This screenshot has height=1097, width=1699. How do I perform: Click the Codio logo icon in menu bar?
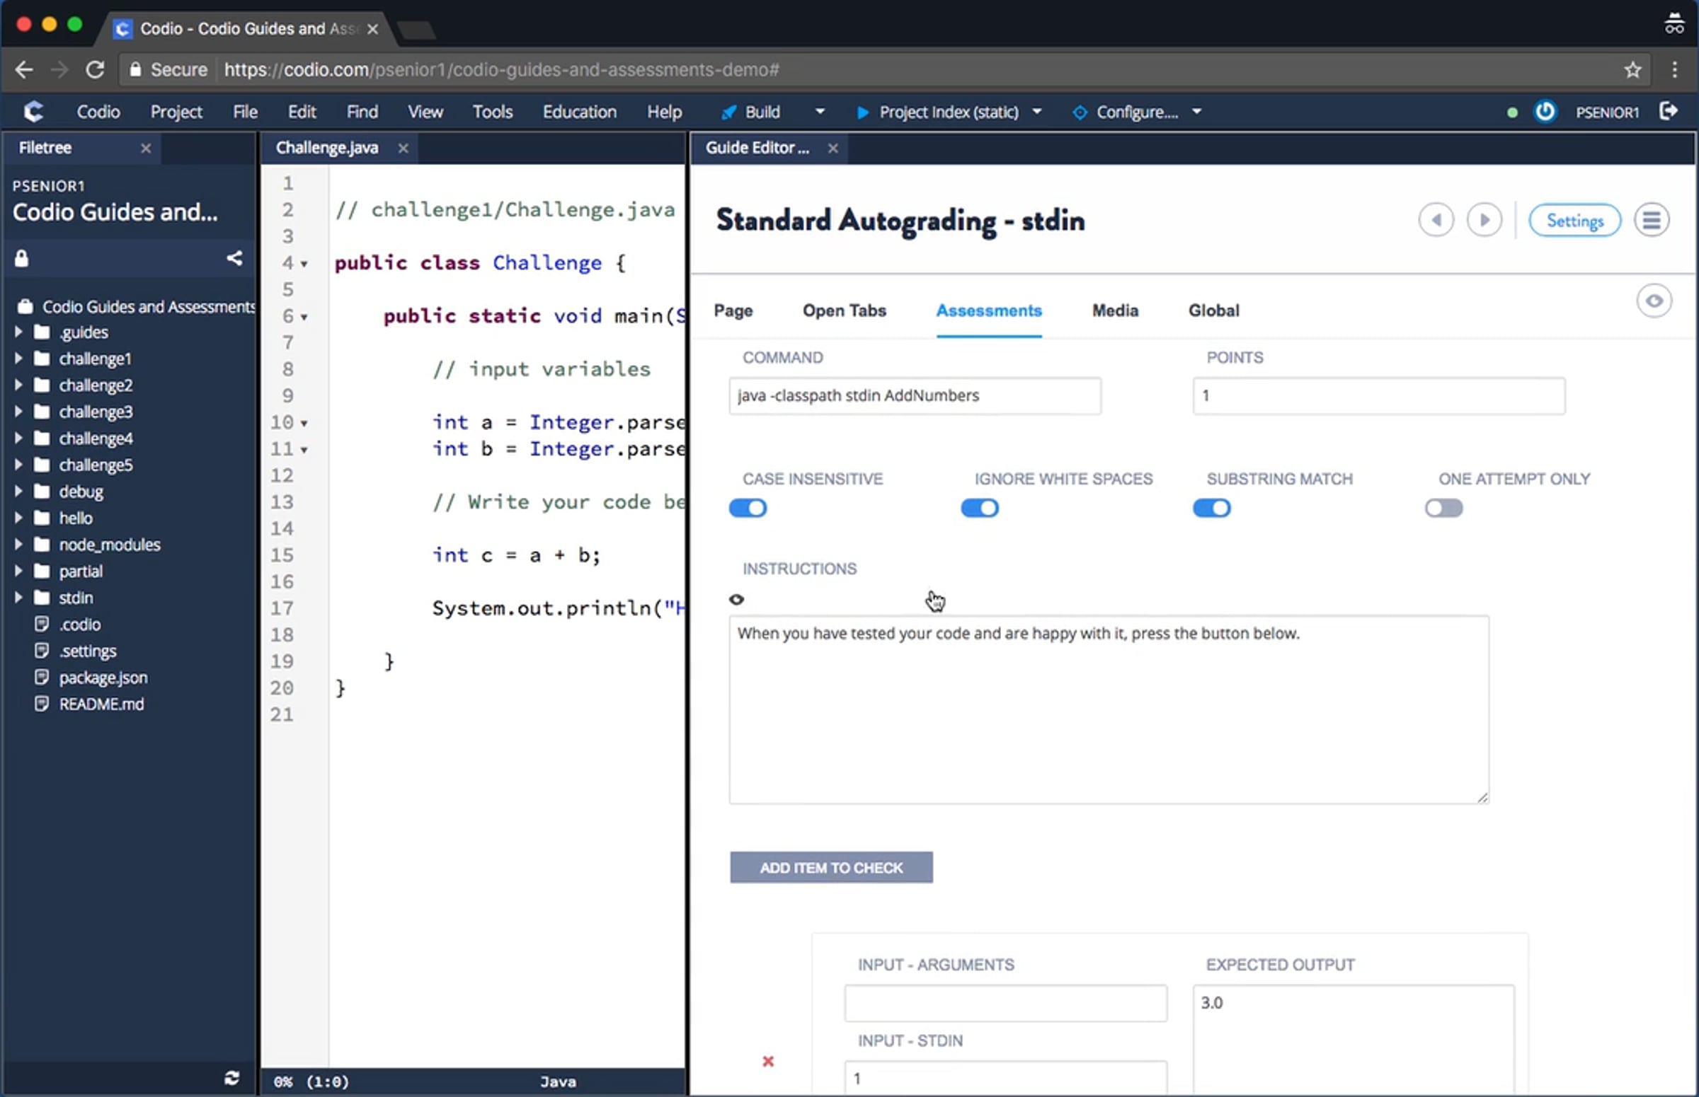pyautogui.click(x=33, y=111)
